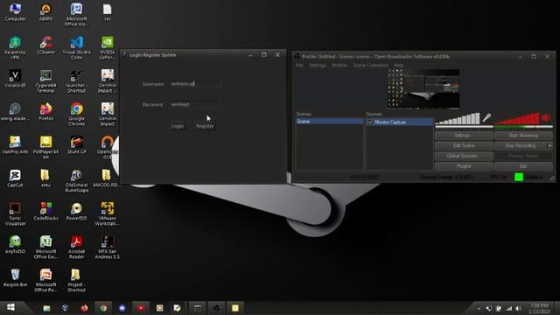
Task: Launch Acrobat Reader from the desktop
Action: tap(76, 247)
